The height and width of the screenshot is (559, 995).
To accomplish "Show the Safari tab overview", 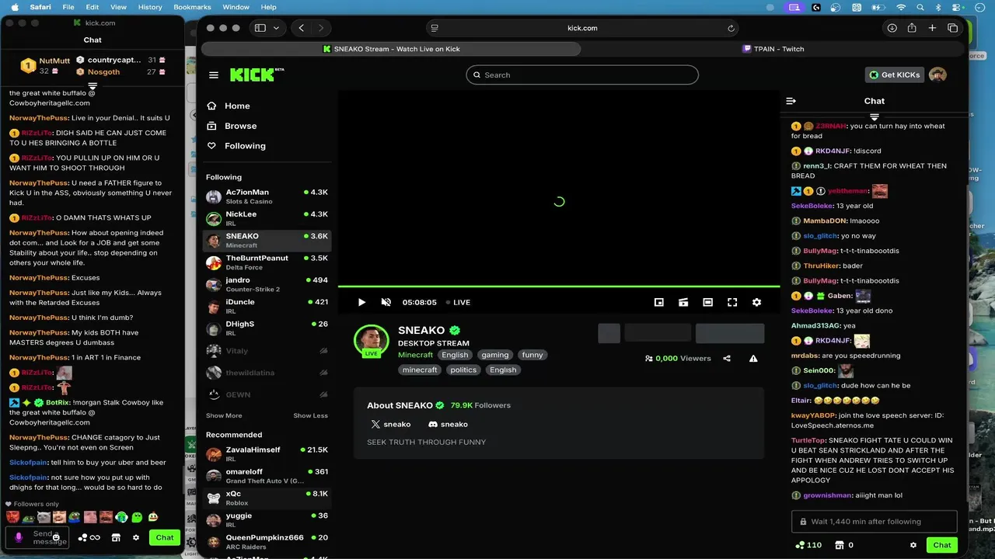I will click(952, 28).
